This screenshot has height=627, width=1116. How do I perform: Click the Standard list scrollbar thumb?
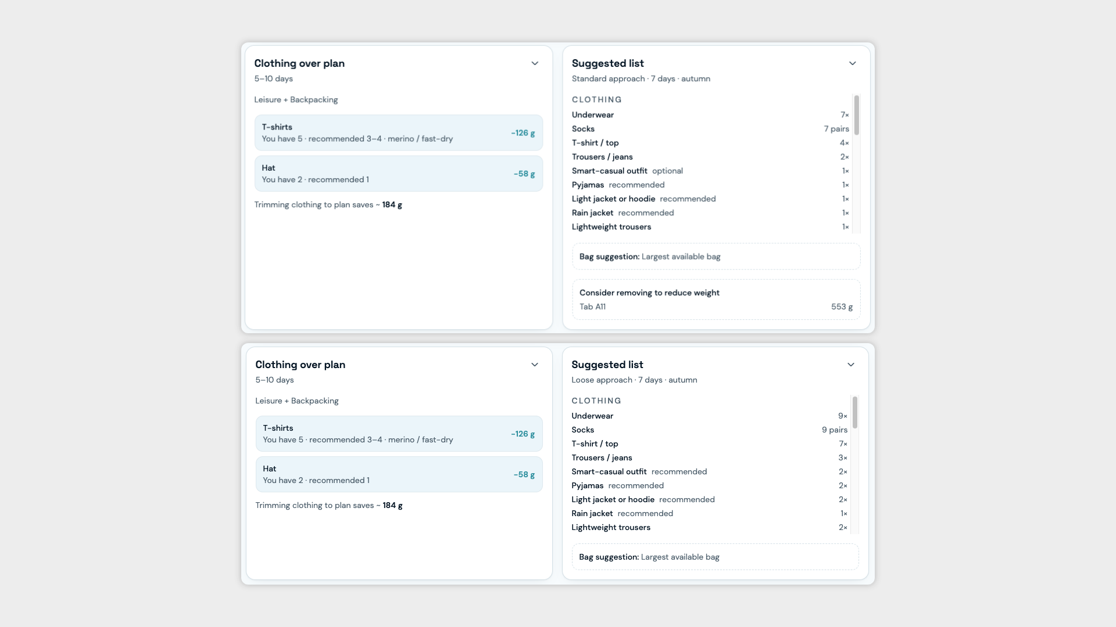(856, 115)
